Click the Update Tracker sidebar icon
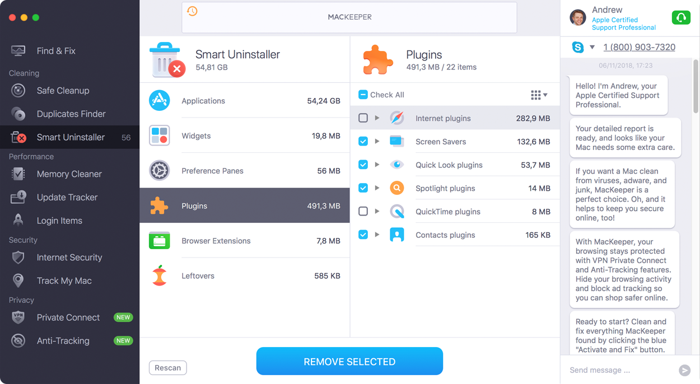The image size is (700, 384). [x=18, y=197]
